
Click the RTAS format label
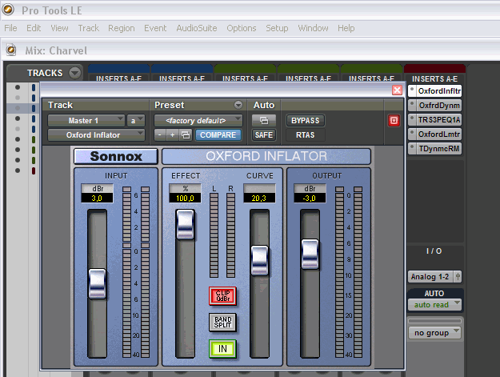click(305, 135)
